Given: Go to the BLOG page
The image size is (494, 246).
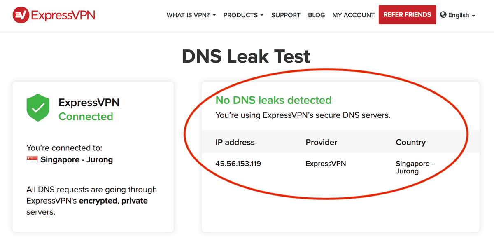Looking at the screenshot, I should click(316, 15).
